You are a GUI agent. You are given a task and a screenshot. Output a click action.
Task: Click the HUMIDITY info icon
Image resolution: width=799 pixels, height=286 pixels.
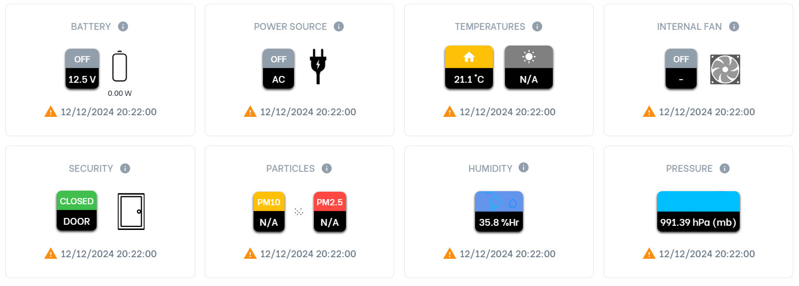pyautogui.click(x=523, y=167)
